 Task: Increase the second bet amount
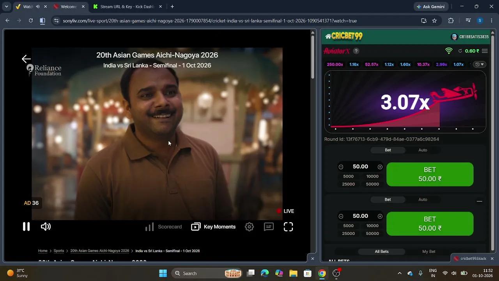(x=380, y=216)
